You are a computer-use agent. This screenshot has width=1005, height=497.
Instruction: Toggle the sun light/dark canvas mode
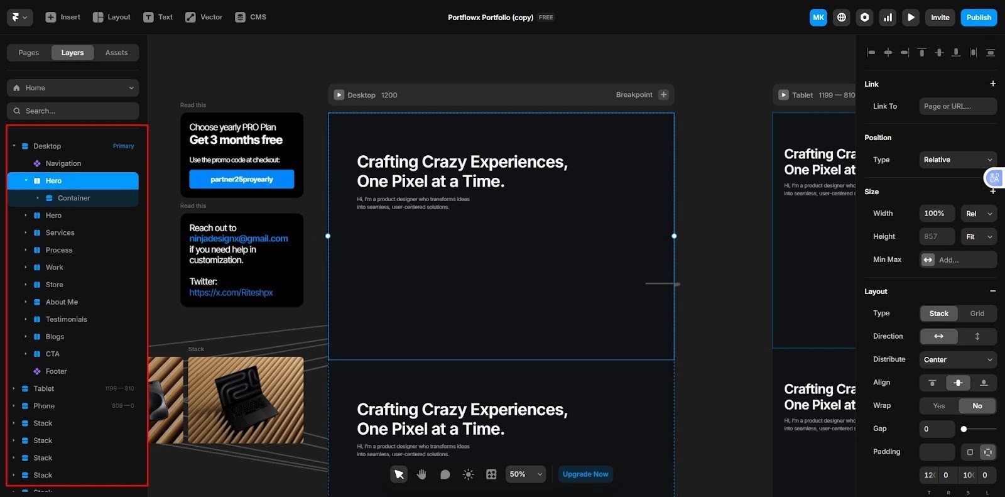pos(468,474)
